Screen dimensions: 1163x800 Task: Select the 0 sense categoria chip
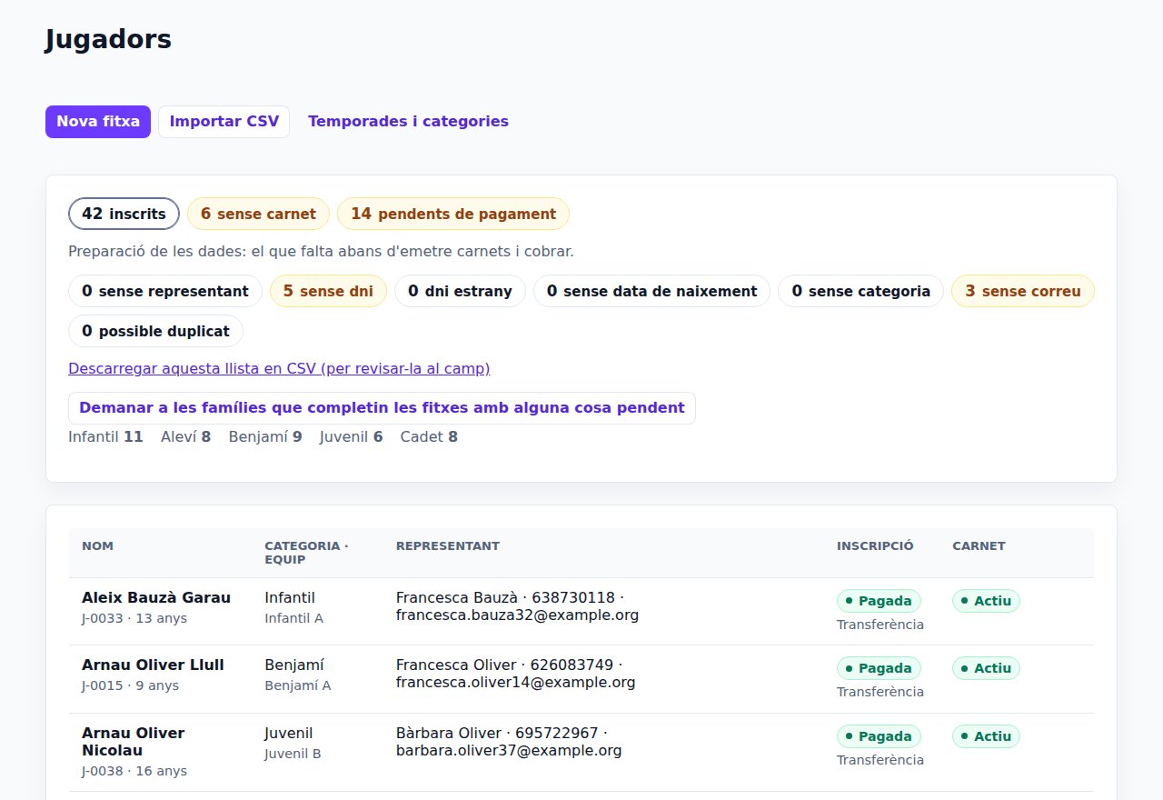(x=860, y=291)
